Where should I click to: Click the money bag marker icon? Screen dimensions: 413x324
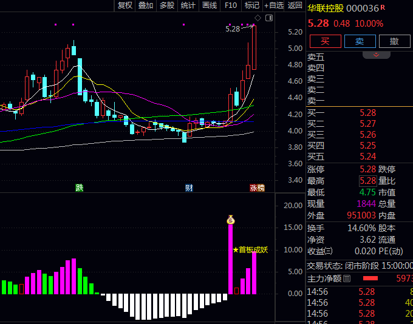tap(230, 220)
